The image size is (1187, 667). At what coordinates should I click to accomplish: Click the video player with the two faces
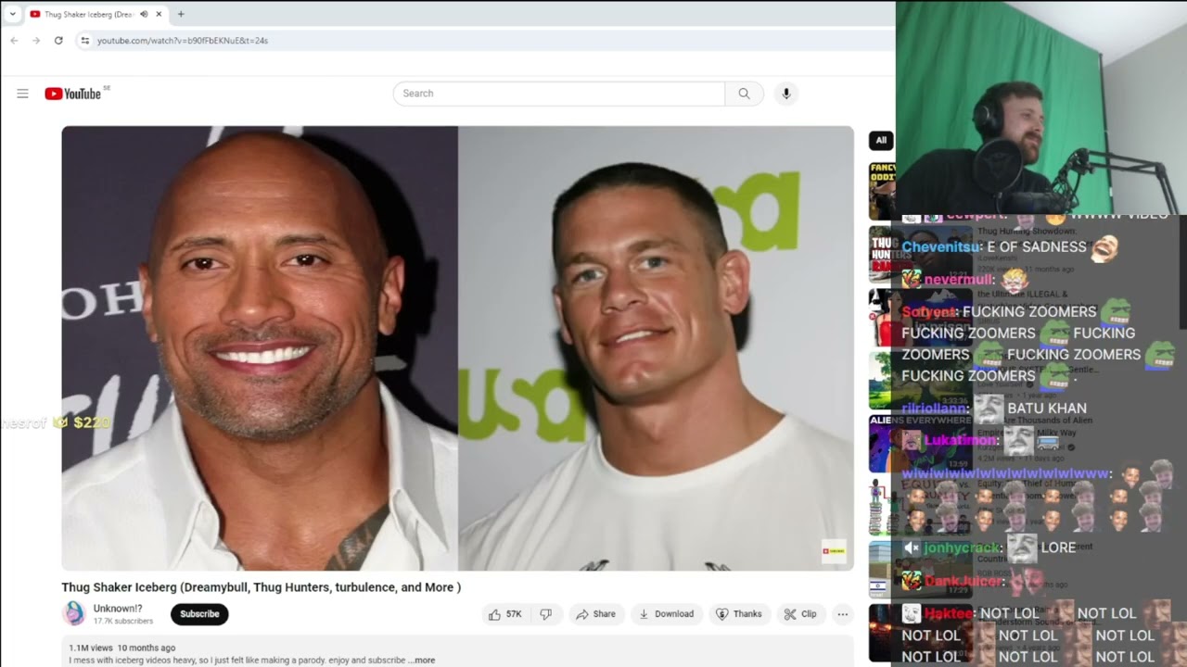click(x=457, y=348)
